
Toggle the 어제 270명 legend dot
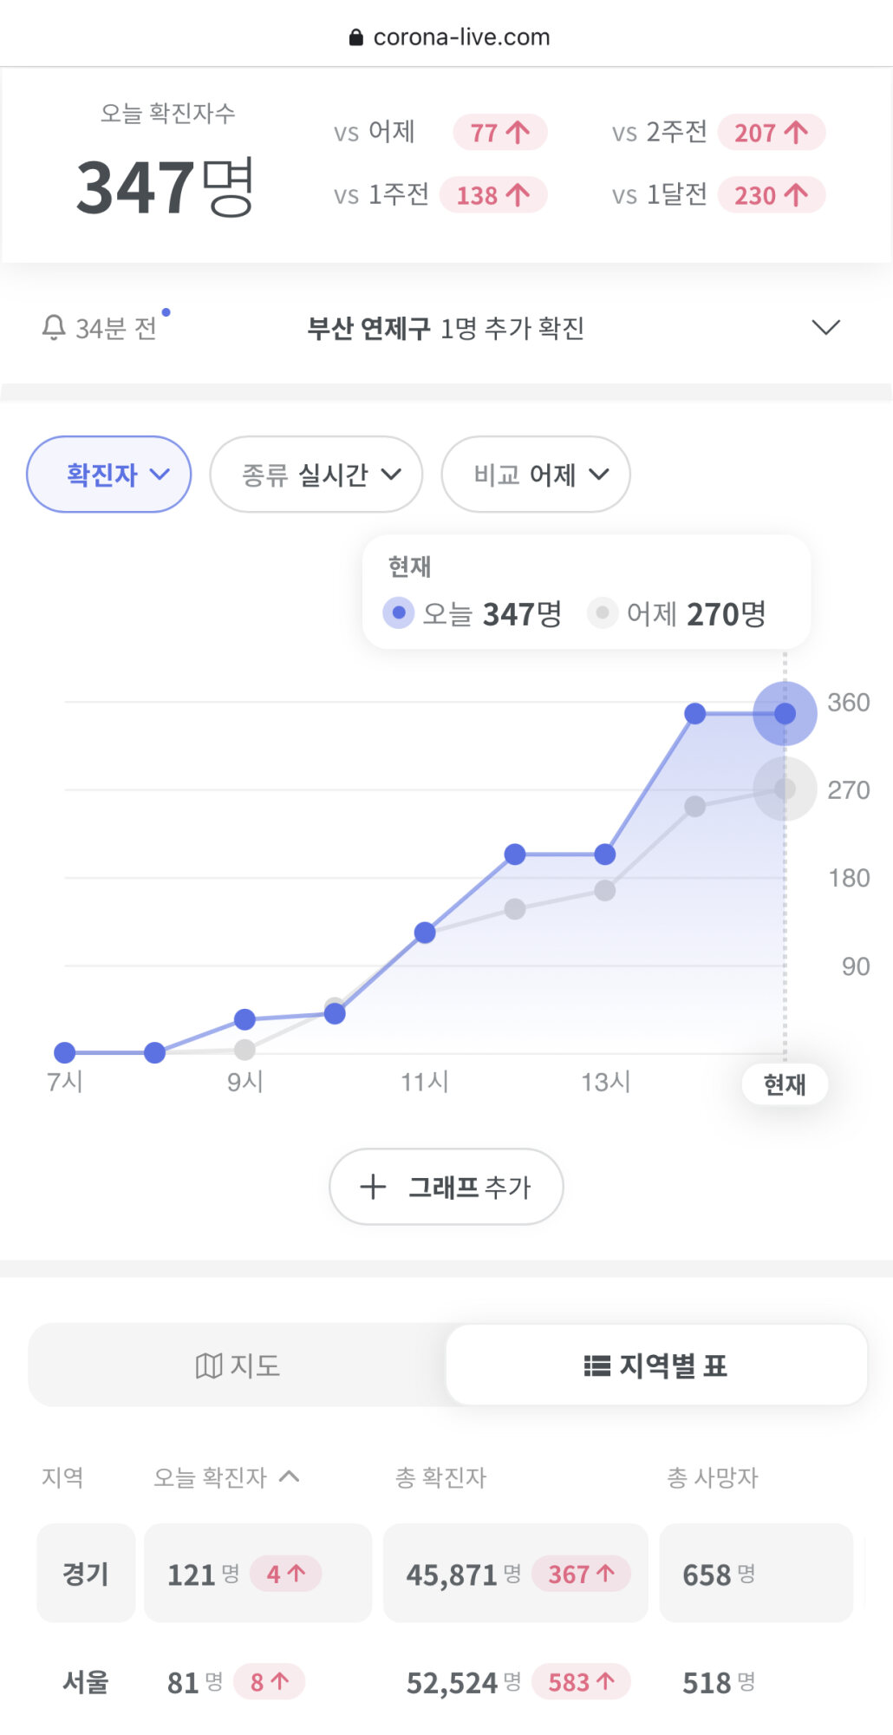603,612
